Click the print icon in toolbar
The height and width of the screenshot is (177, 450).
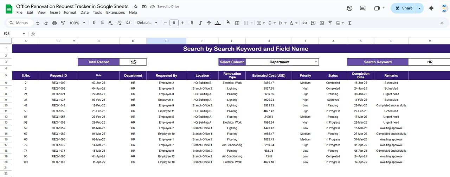pos(54,23)
